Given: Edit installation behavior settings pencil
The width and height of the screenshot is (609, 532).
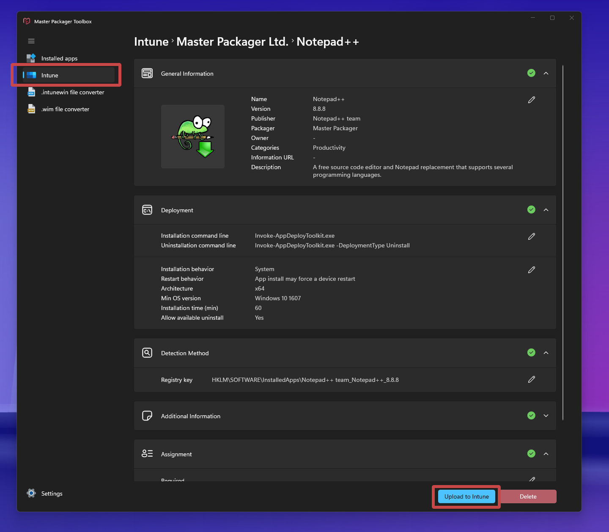Looking at the screenshot, I should click(532, 270).
